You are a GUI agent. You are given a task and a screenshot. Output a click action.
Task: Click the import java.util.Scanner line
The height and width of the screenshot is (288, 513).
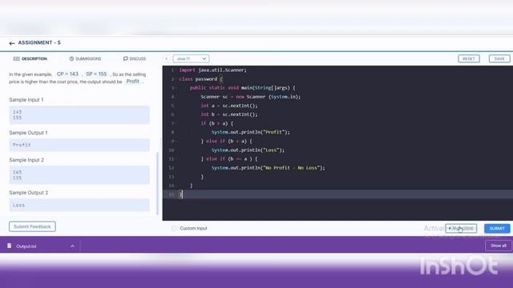click(x=213, y=70)
